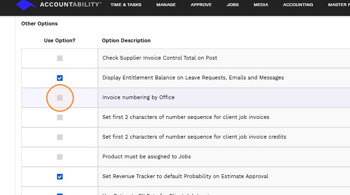Uncheck Set Revenue Tracker default Probability option
Screen dimensions: 350x195
click(x=60, y=177)
